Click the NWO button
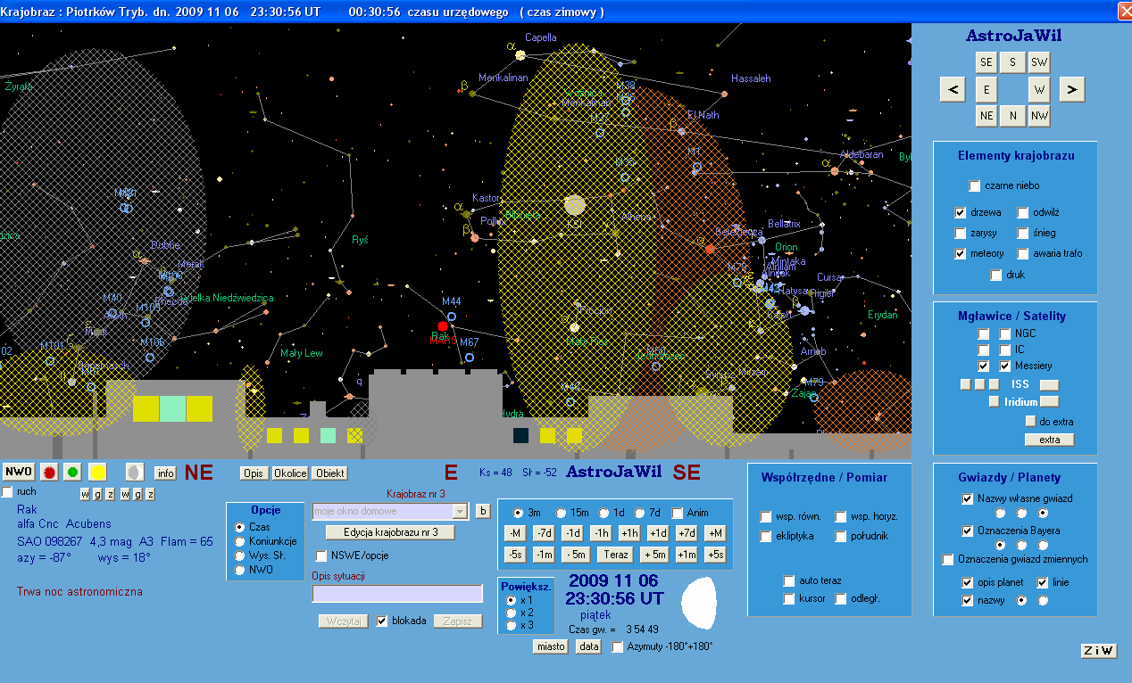The image size is (1132, 683). click(x=18, y=472)
